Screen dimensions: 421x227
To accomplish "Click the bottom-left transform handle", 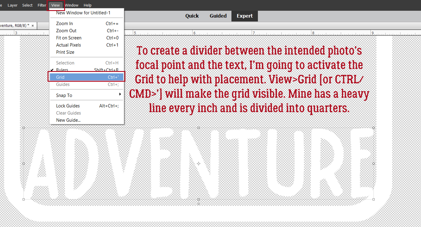I will [23, 199].
